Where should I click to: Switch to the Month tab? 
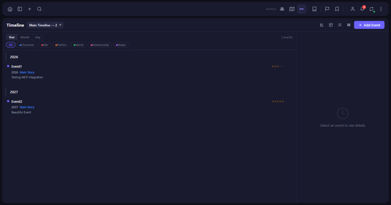(x=25, y=37)
